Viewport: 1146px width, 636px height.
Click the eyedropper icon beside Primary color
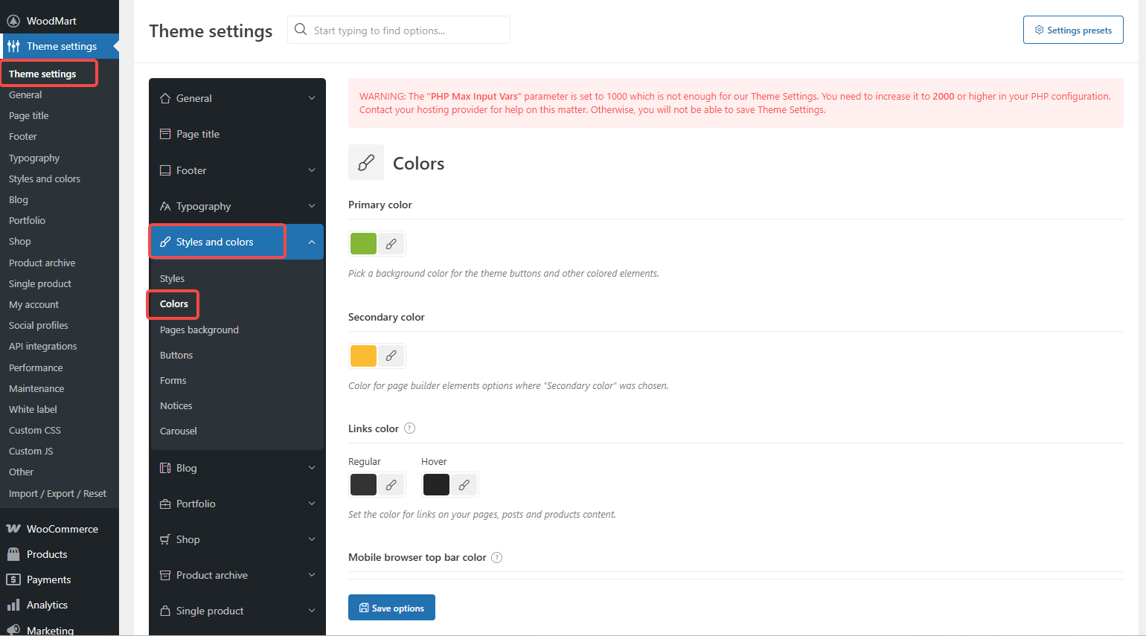(391, 243)
